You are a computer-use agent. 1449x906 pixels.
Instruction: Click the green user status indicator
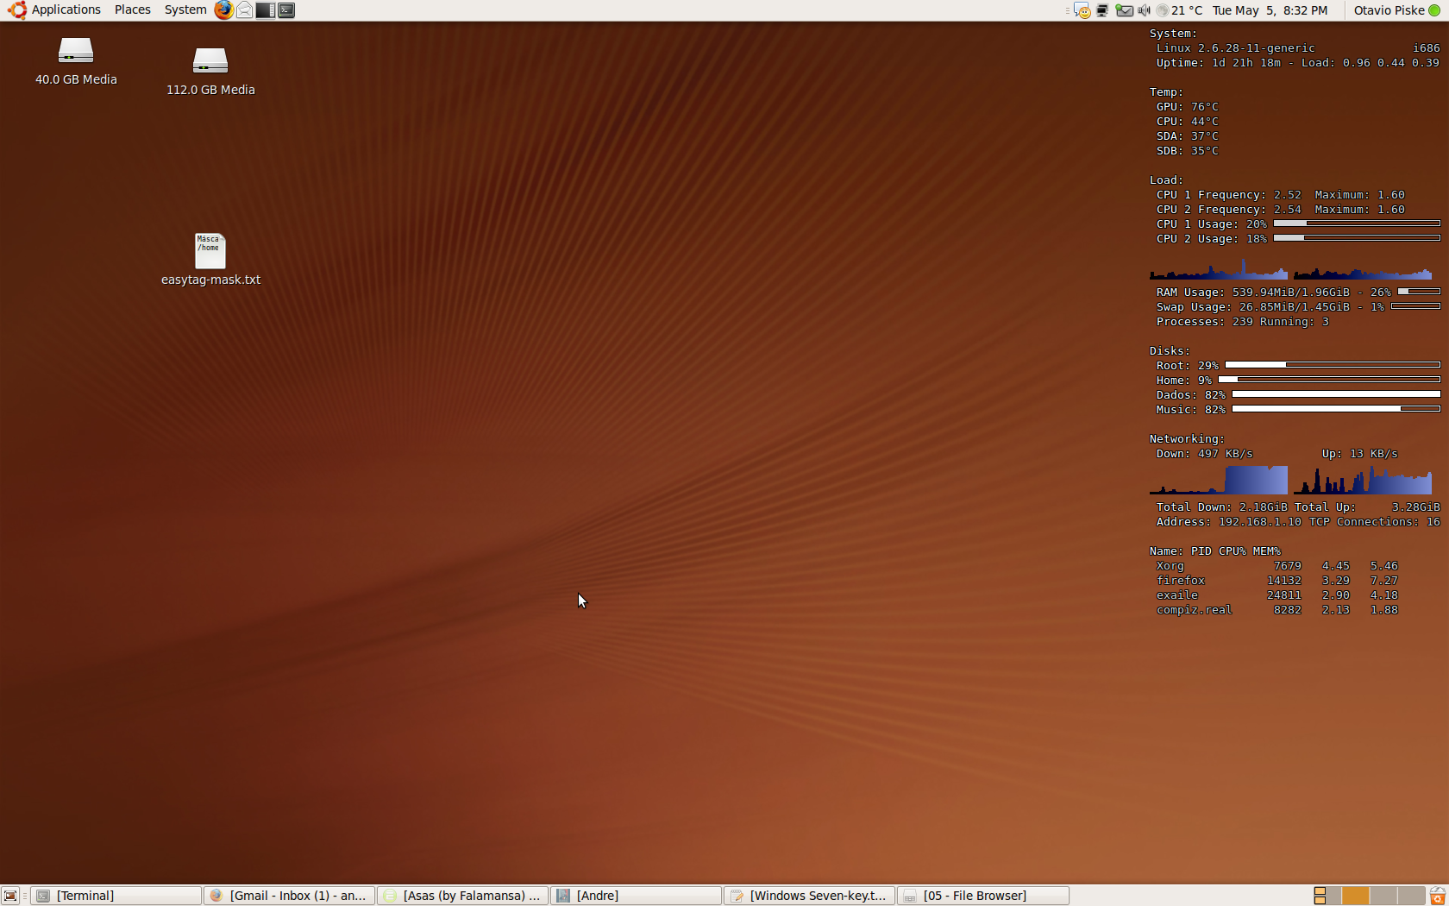[1434, 10]
